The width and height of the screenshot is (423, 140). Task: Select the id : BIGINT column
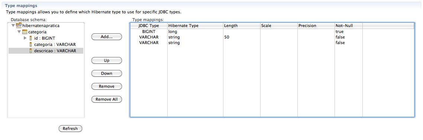point(45,38)
